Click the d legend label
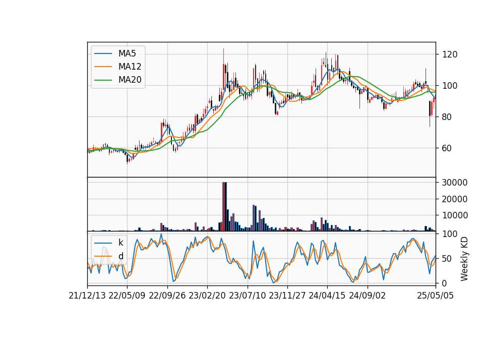 click(120, 256)
